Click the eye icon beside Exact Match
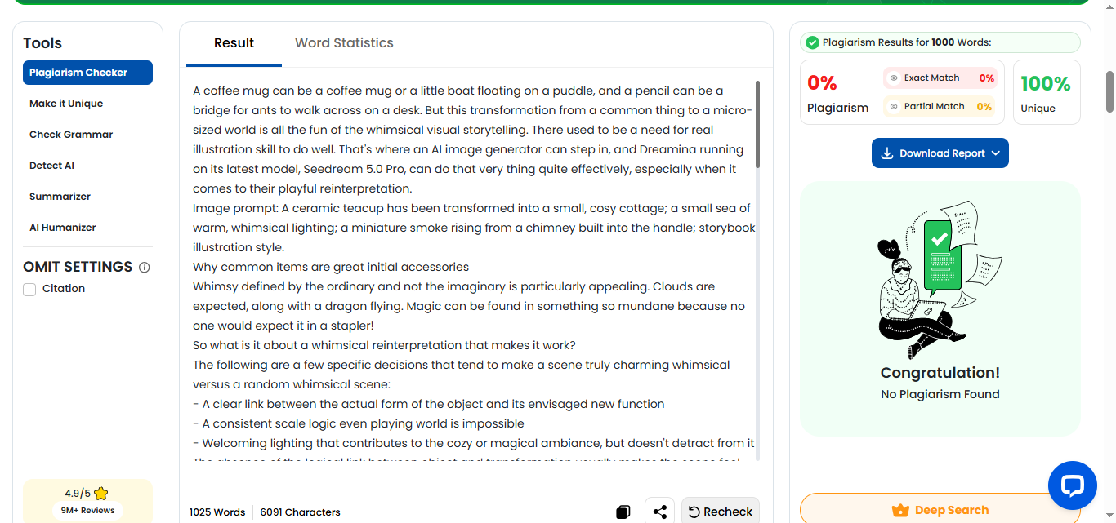Image resolution: width=1116 pixels, height=523 pixels. (894, 78)
